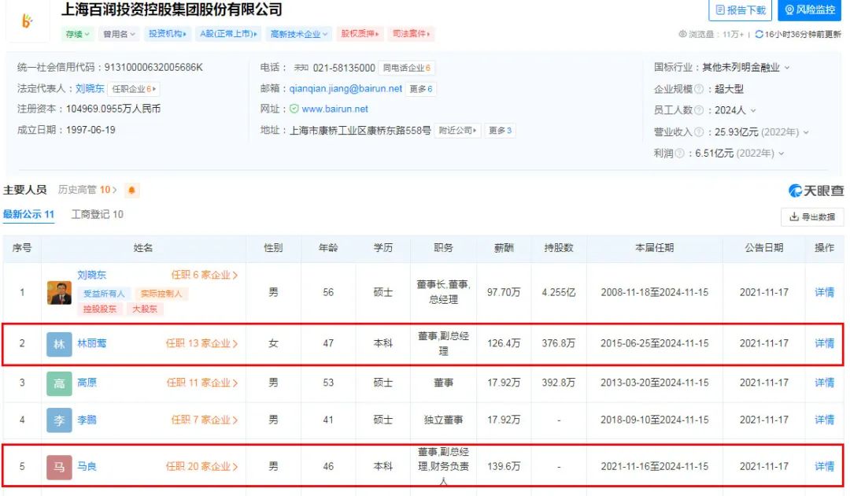The image size is (850, 496).
Task: Open 林丽莺 name link
Action: tap(92, 343)
